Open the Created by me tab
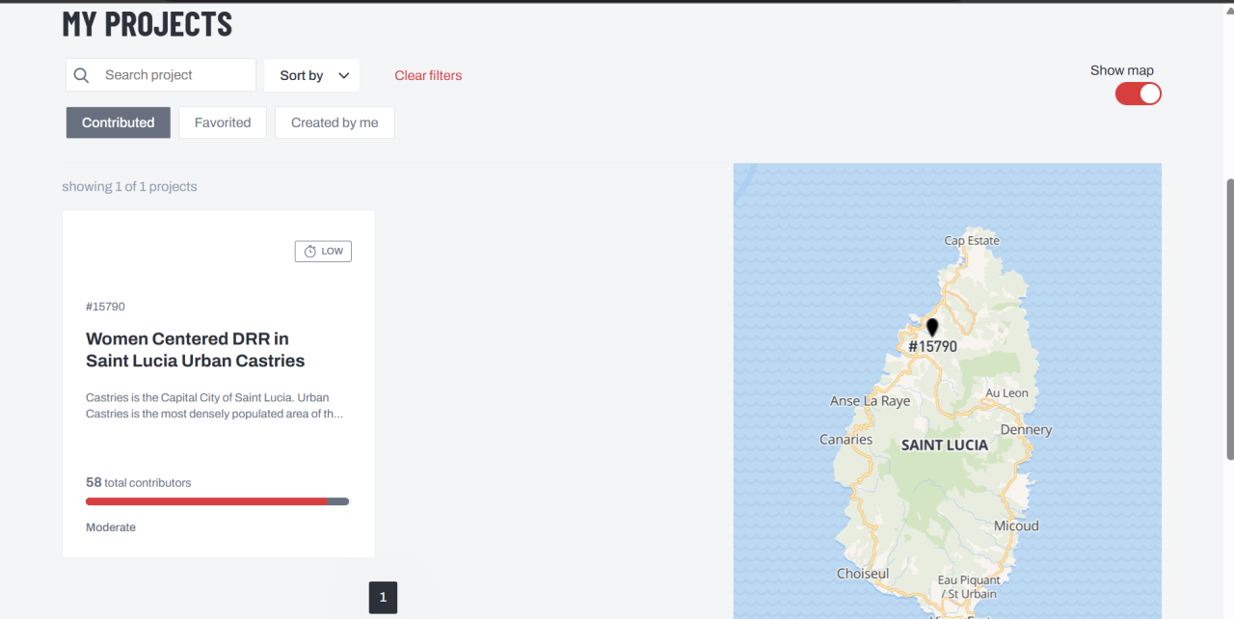Viewport: 1234px width, 619px height. [x=335, y=122]
